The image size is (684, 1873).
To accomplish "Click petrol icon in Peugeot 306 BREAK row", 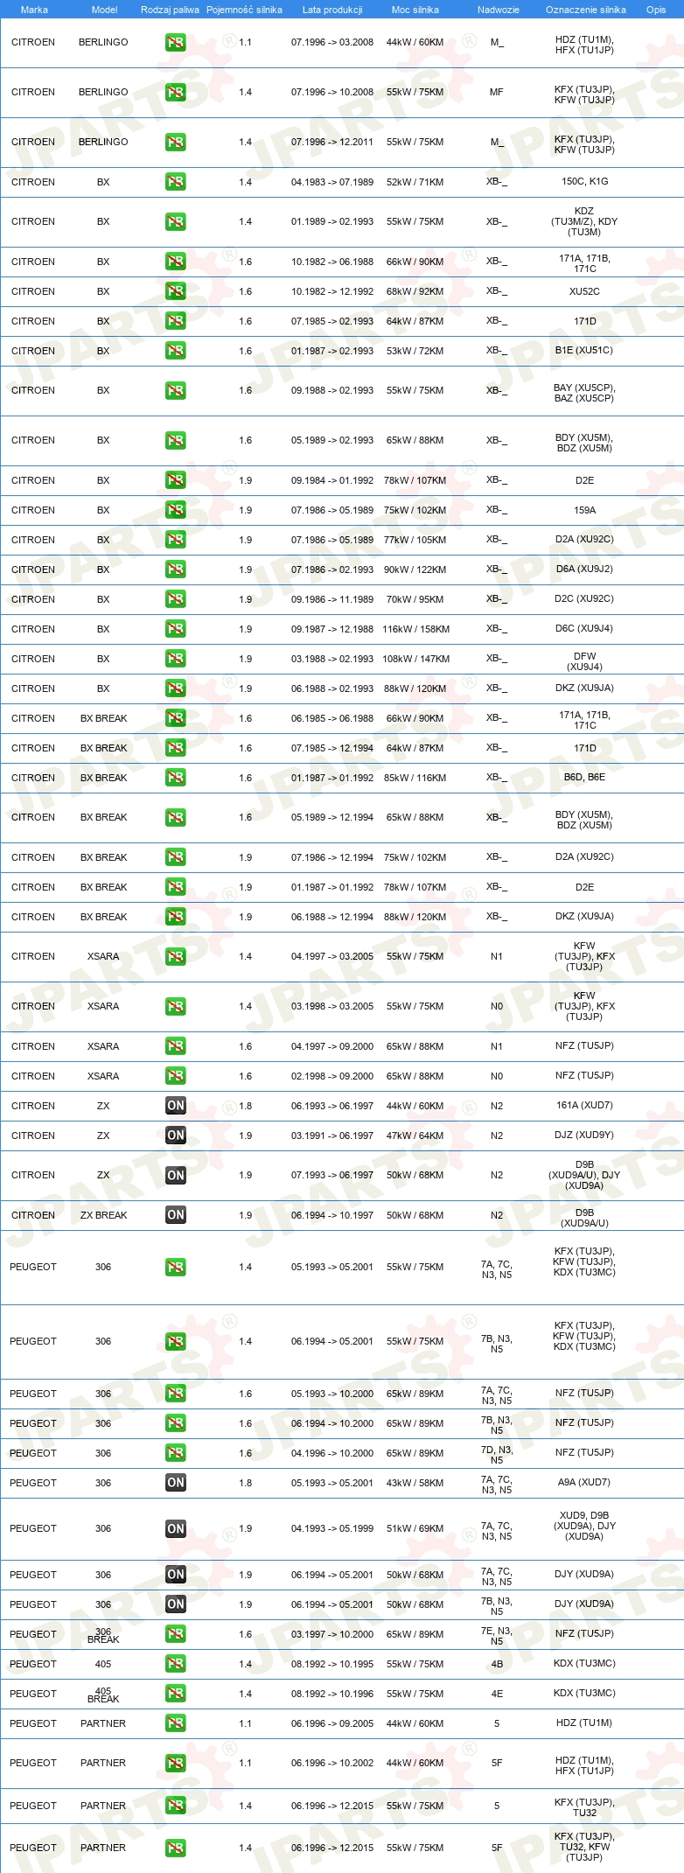I will 175,1634.
